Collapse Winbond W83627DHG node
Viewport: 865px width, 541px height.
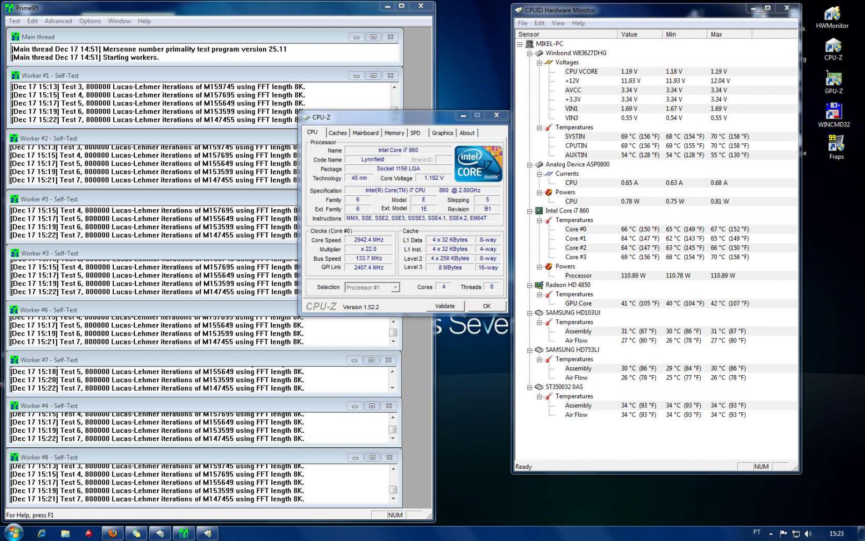529,53
